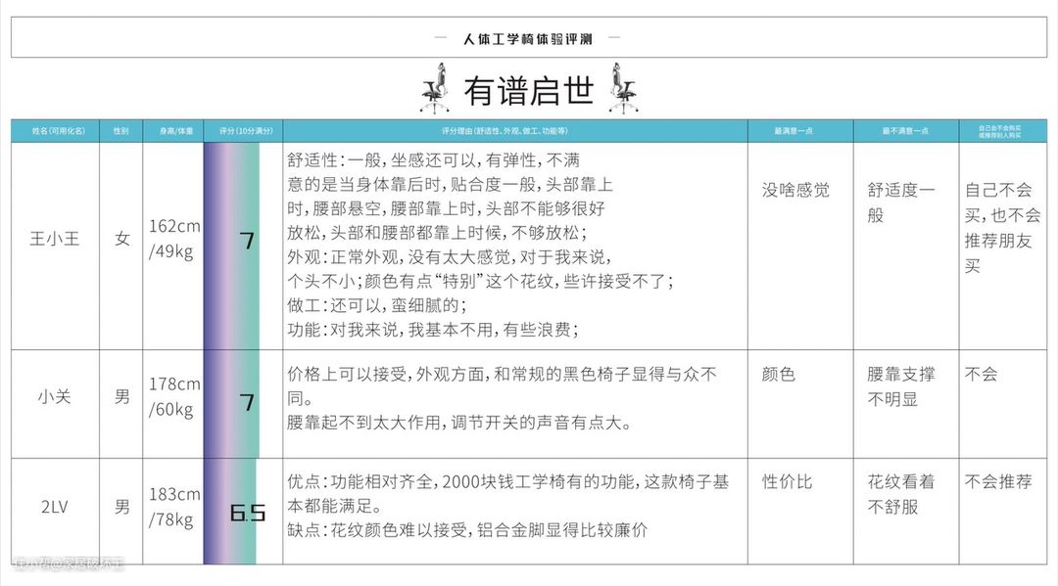
Task: Click the 162cm/49kg height-weight cell
Action: [174, 239]
